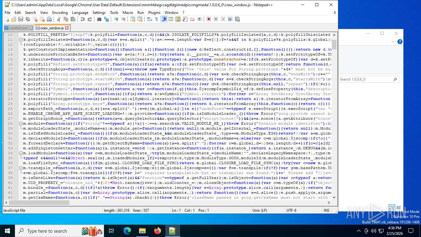The height and width of the screenshot is (237, 421).
Task: Click the taskbar search box
Action: [60, 231]
